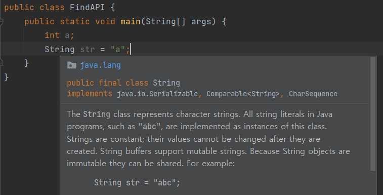383x195 pixels.
Task: Click the int keyword in the declaration
Action: [52, 35]
